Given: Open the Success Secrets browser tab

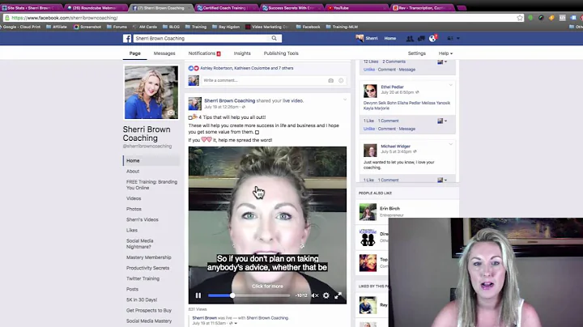Looking at the screenshot, I should pos(291,8).
